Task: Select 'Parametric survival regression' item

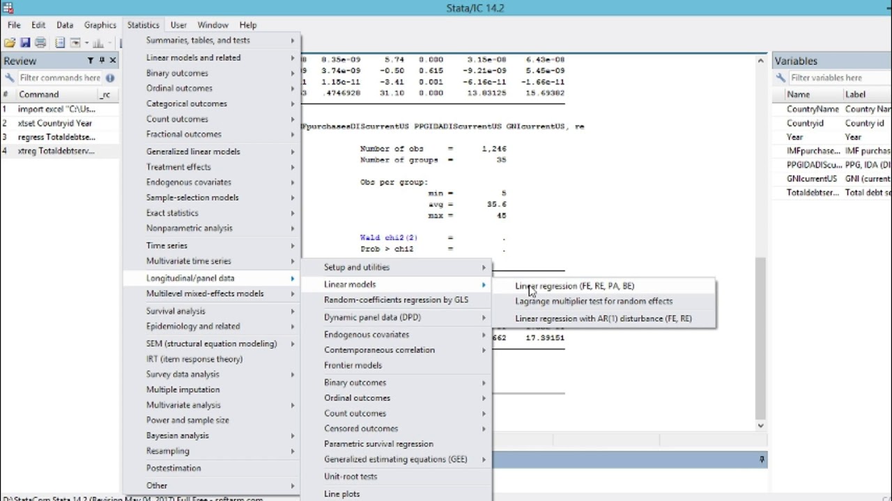Action: click(x=397, y=444)
